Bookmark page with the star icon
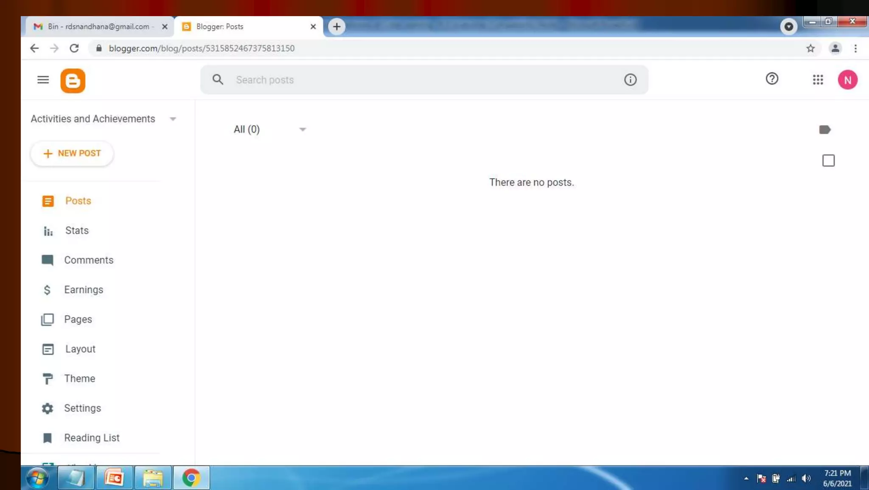This screenshot has width=869, height=490. (810, 48)
